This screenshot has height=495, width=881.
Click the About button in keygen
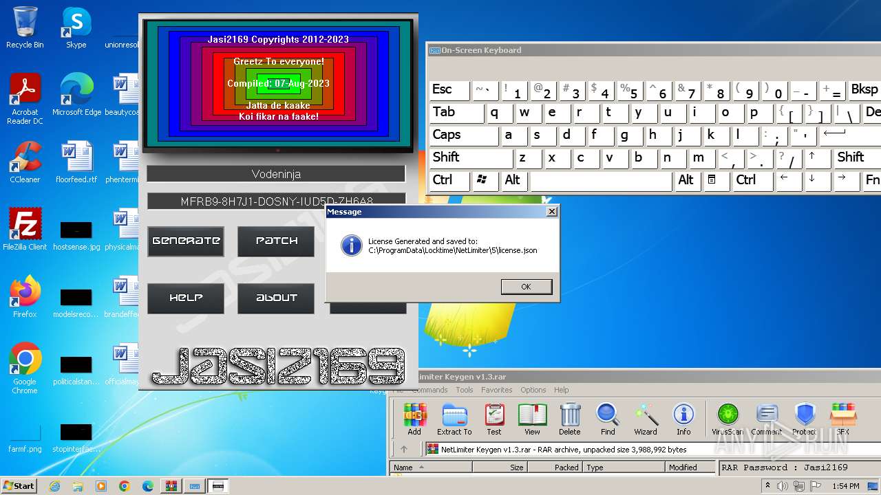(276, 298)
